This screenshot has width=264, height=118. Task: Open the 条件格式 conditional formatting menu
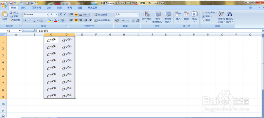(147, 17)
